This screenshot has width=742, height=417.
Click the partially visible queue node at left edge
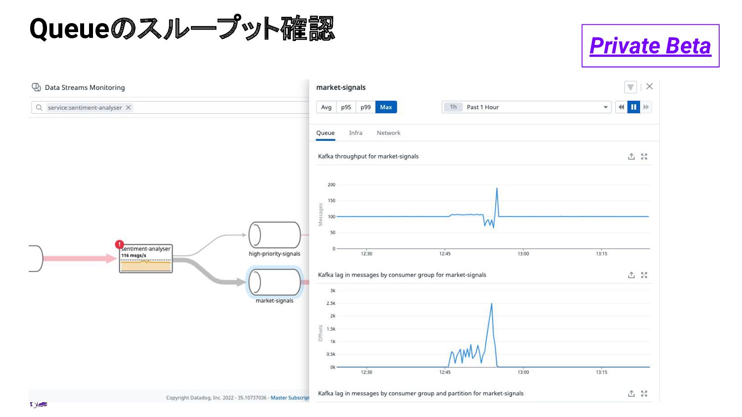(36, 258)
